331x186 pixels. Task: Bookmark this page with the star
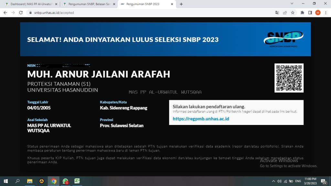point(293,13)
